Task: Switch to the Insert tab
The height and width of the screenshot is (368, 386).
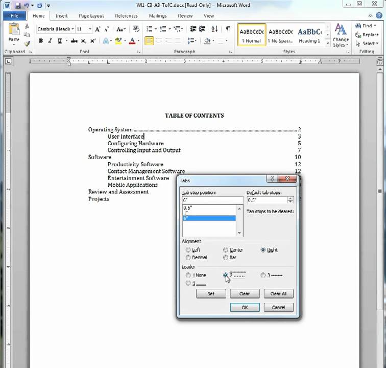Action: click(62, 16)
